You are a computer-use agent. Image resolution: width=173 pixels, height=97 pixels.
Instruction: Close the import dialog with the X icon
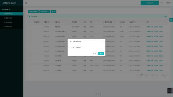point(103,41)
